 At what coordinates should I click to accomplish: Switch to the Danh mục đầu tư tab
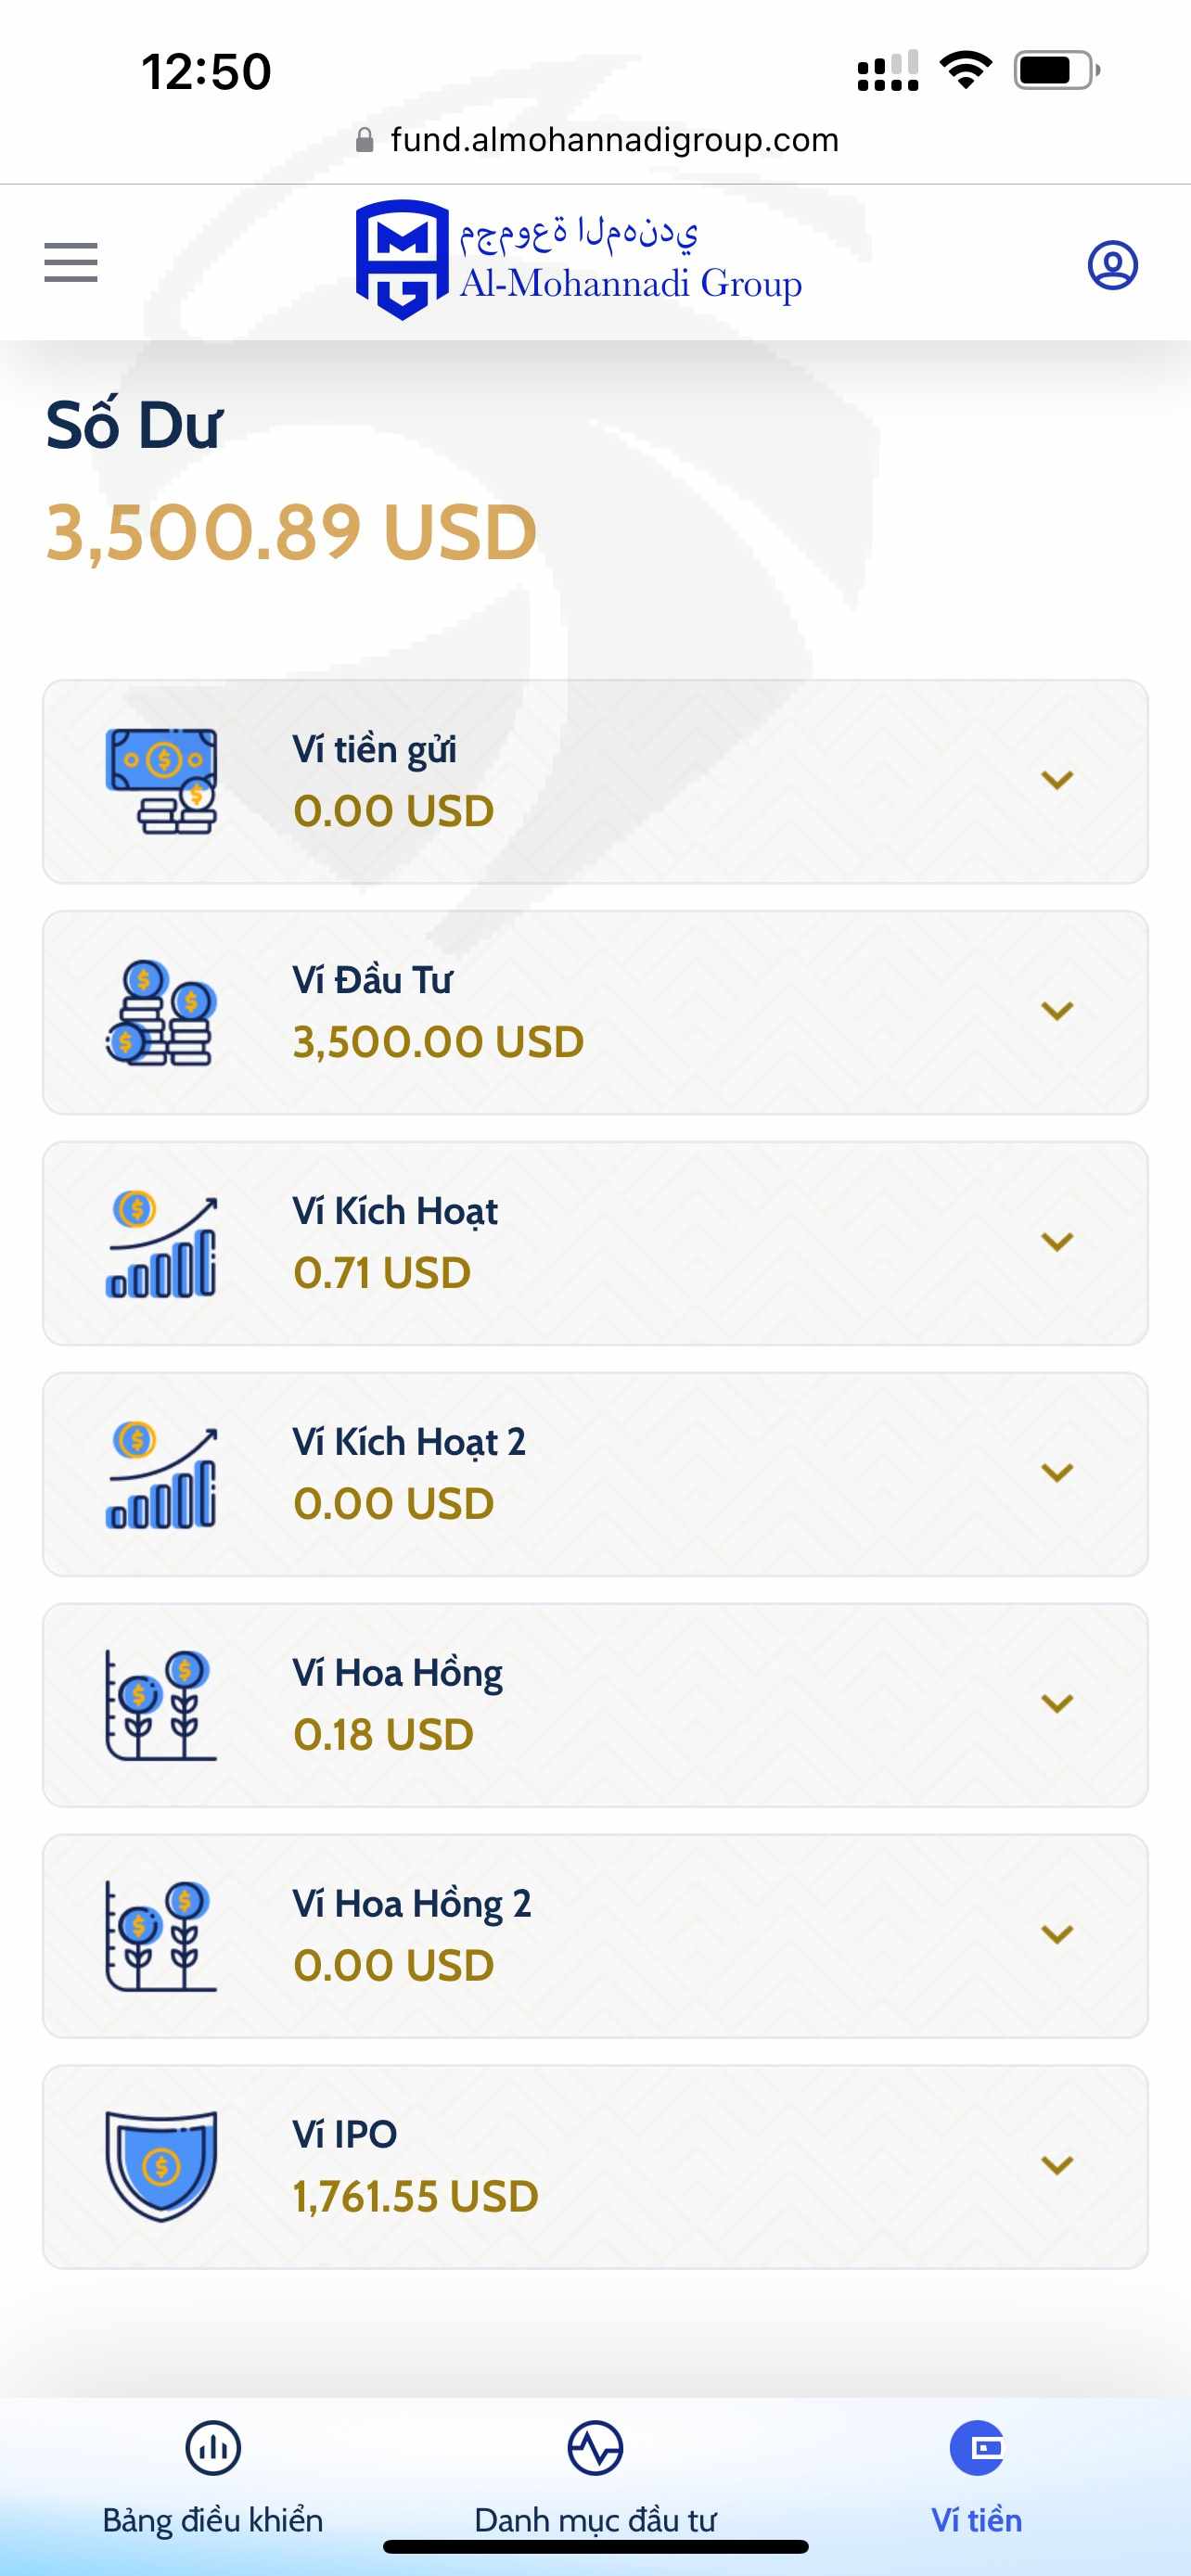(x=595, y=2476)
